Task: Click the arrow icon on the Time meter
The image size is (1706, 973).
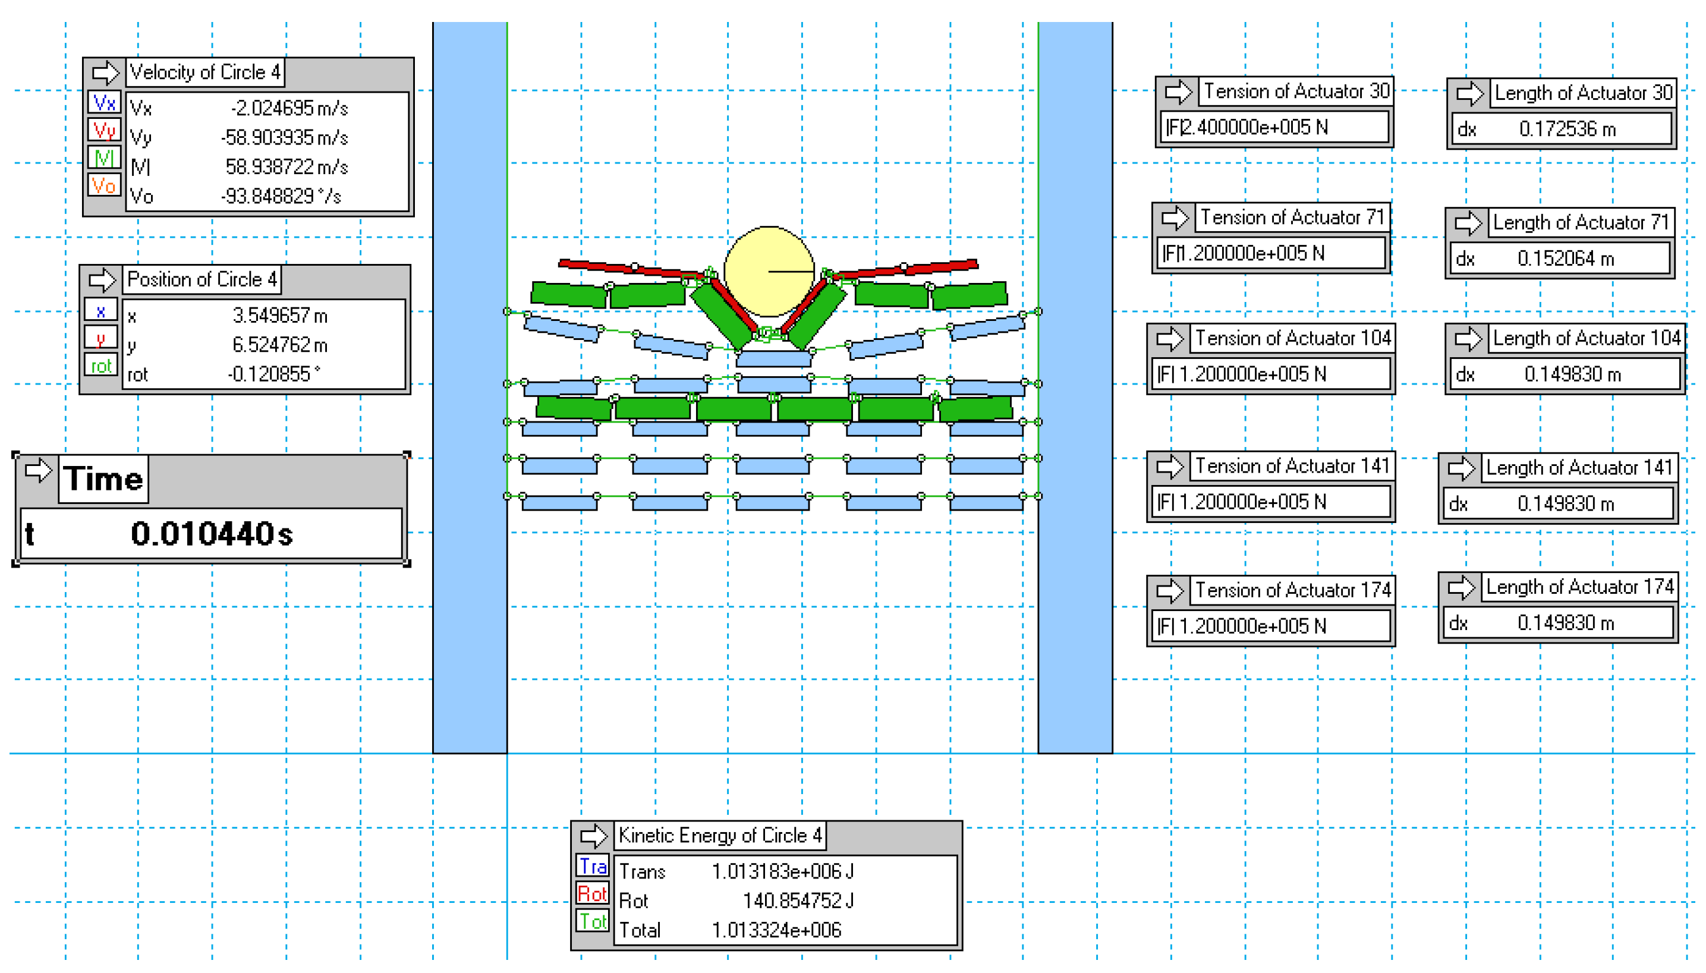Action: (x=38, y=471)
